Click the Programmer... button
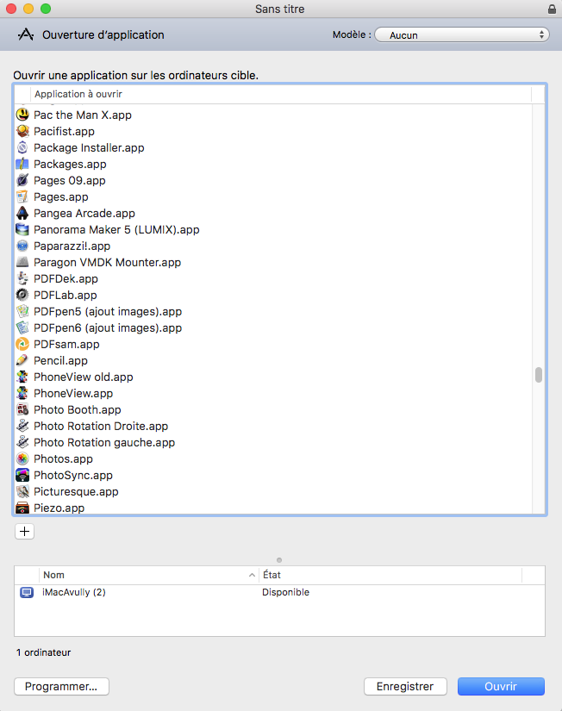 (x=61, y=686)
